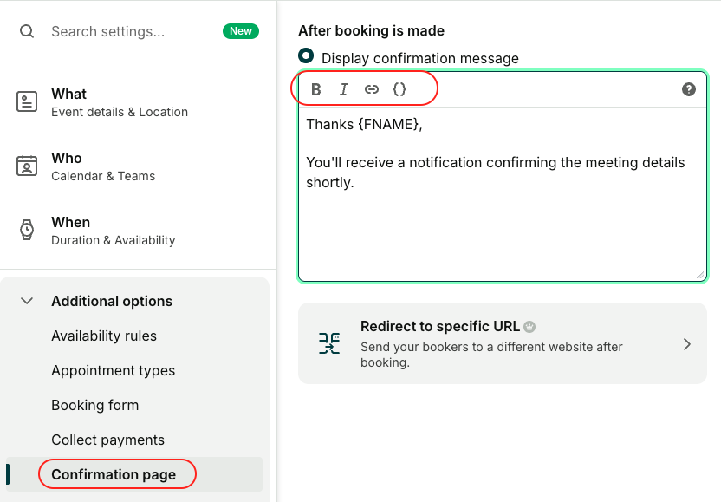Insert a link using the link icon
The image size is (721, 502).
[372, 89]
